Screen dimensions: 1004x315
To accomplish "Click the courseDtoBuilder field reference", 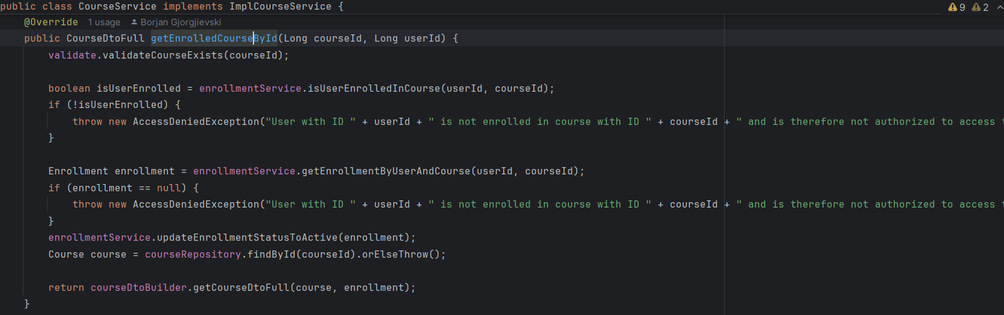I will (138, 288).
